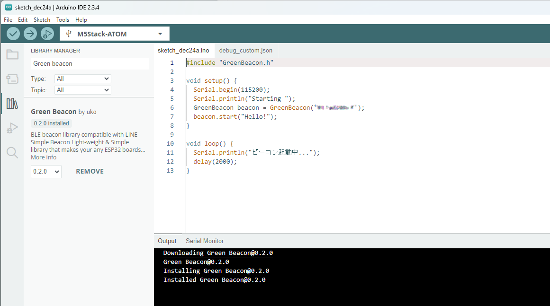
Task: Select the Serial Monitor tab
Action: tap(205, 241)
